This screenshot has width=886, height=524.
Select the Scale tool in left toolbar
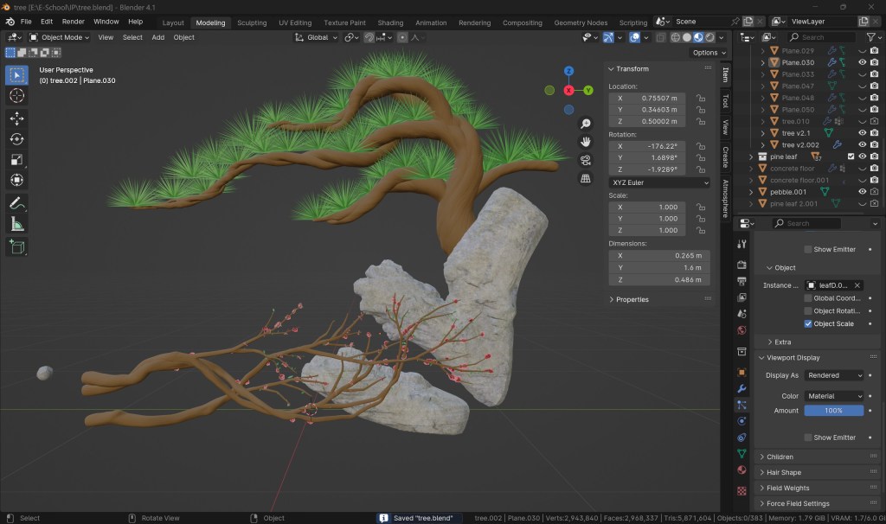16,159
